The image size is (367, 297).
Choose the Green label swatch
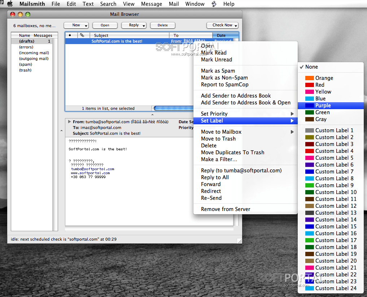pyautogui.click(x=310, y=112)
